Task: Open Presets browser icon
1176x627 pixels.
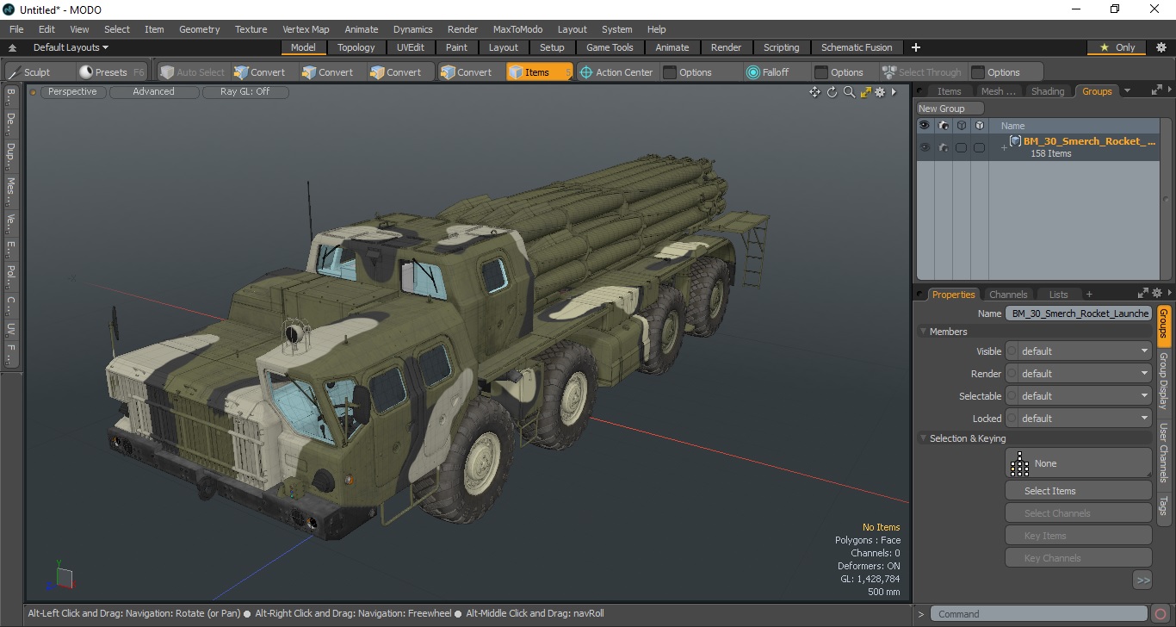Action: click(86, 72)
